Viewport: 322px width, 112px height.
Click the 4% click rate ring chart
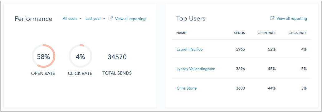80,56
